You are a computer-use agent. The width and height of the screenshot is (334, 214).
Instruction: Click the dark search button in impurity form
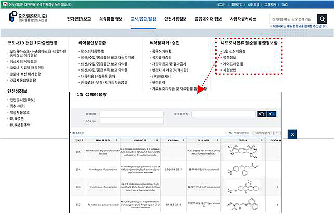262,114
